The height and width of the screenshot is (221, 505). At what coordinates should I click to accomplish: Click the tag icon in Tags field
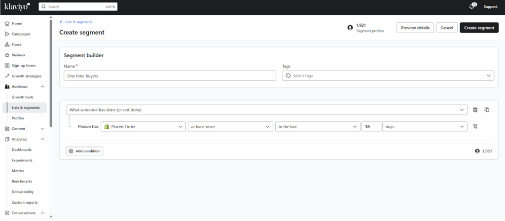pyautogui.click(x=289, y=75)
